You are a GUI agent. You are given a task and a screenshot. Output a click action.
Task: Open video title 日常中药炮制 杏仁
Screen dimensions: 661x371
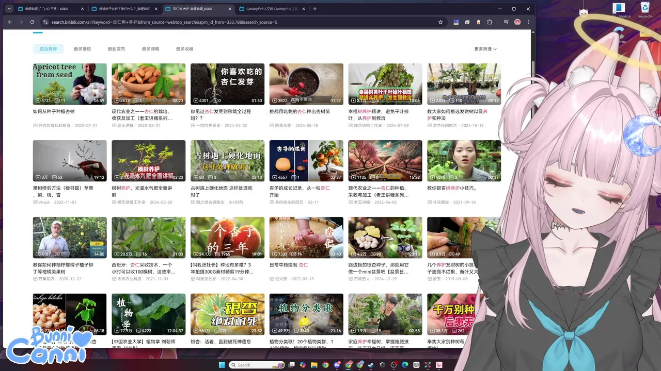click(x=289, y=265)
